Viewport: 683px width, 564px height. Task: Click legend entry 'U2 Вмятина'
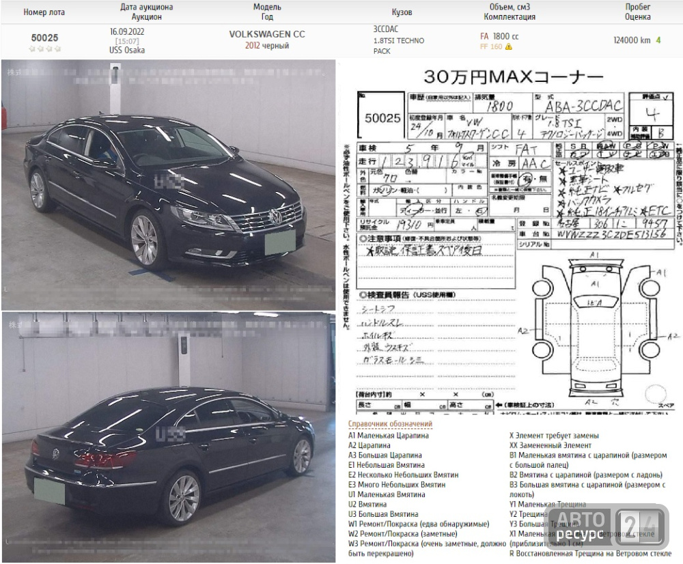(x=367, y=505)
